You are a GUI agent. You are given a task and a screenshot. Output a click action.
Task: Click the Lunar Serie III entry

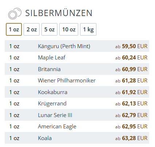click(x=77, y=115)
